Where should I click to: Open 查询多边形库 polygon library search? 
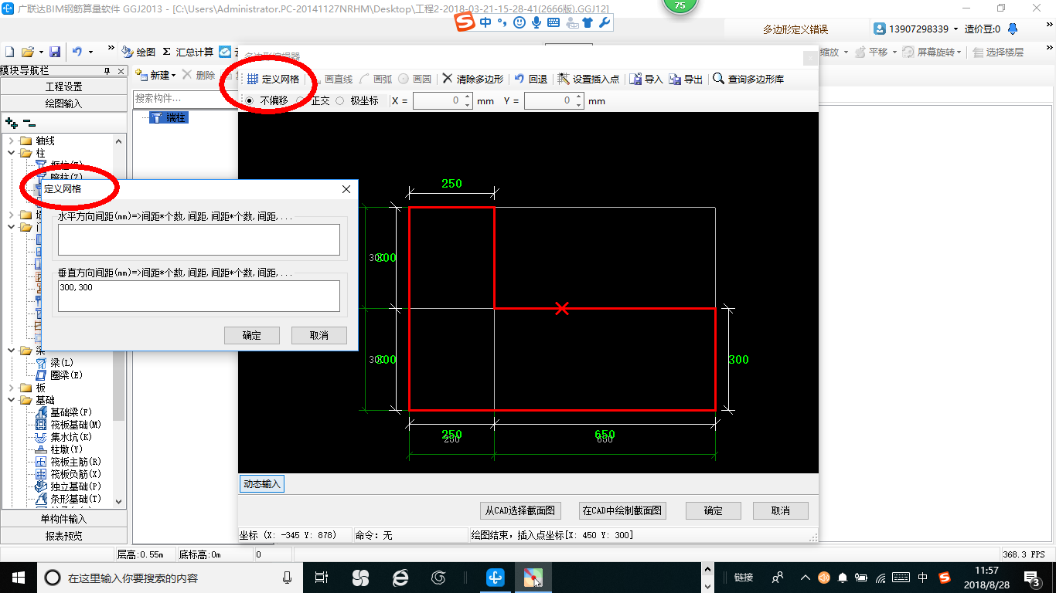[x=748, y=79]
